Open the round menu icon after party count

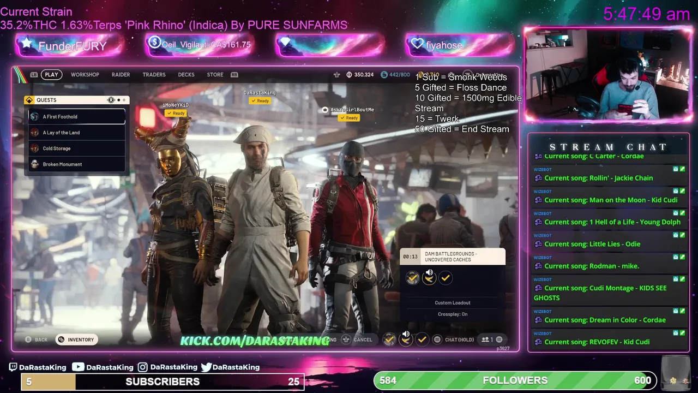pyautogui.click(x=499, y=340)
